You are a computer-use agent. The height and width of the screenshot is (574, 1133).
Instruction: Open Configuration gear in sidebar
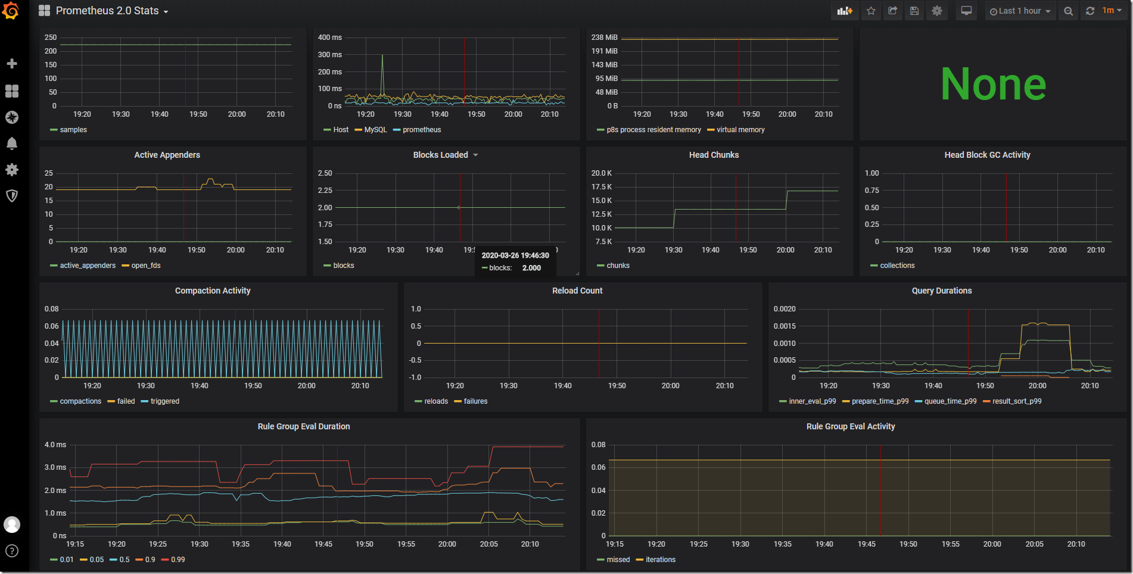[x=12, y=170]
